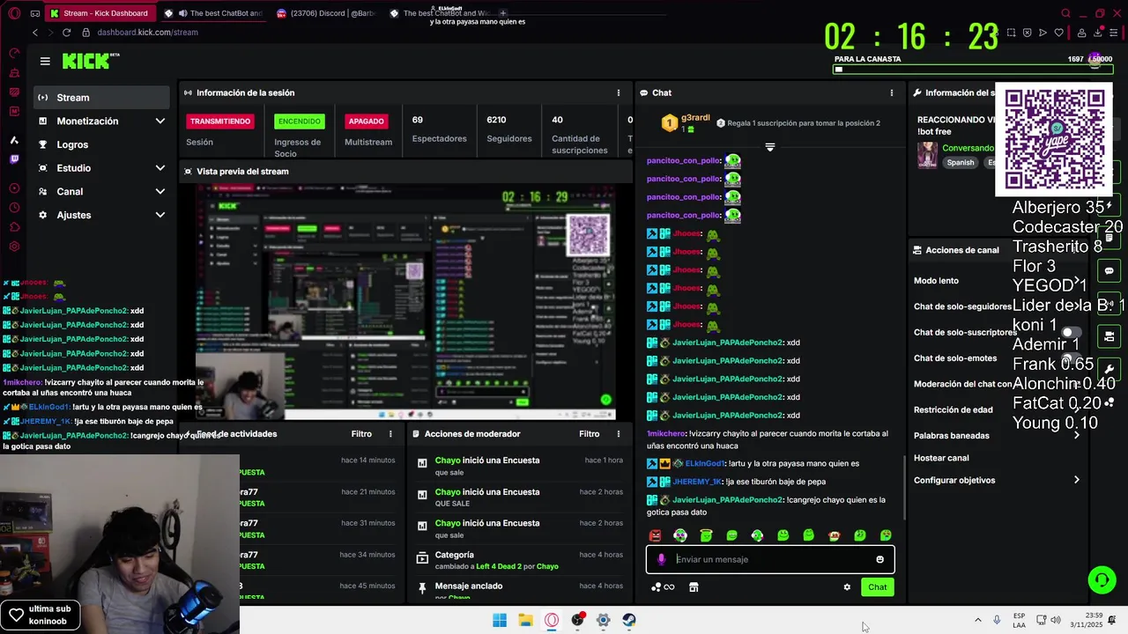Click ESP LAA language indicator in taskbar
1128x634 pixels.
coord(1019,620)
